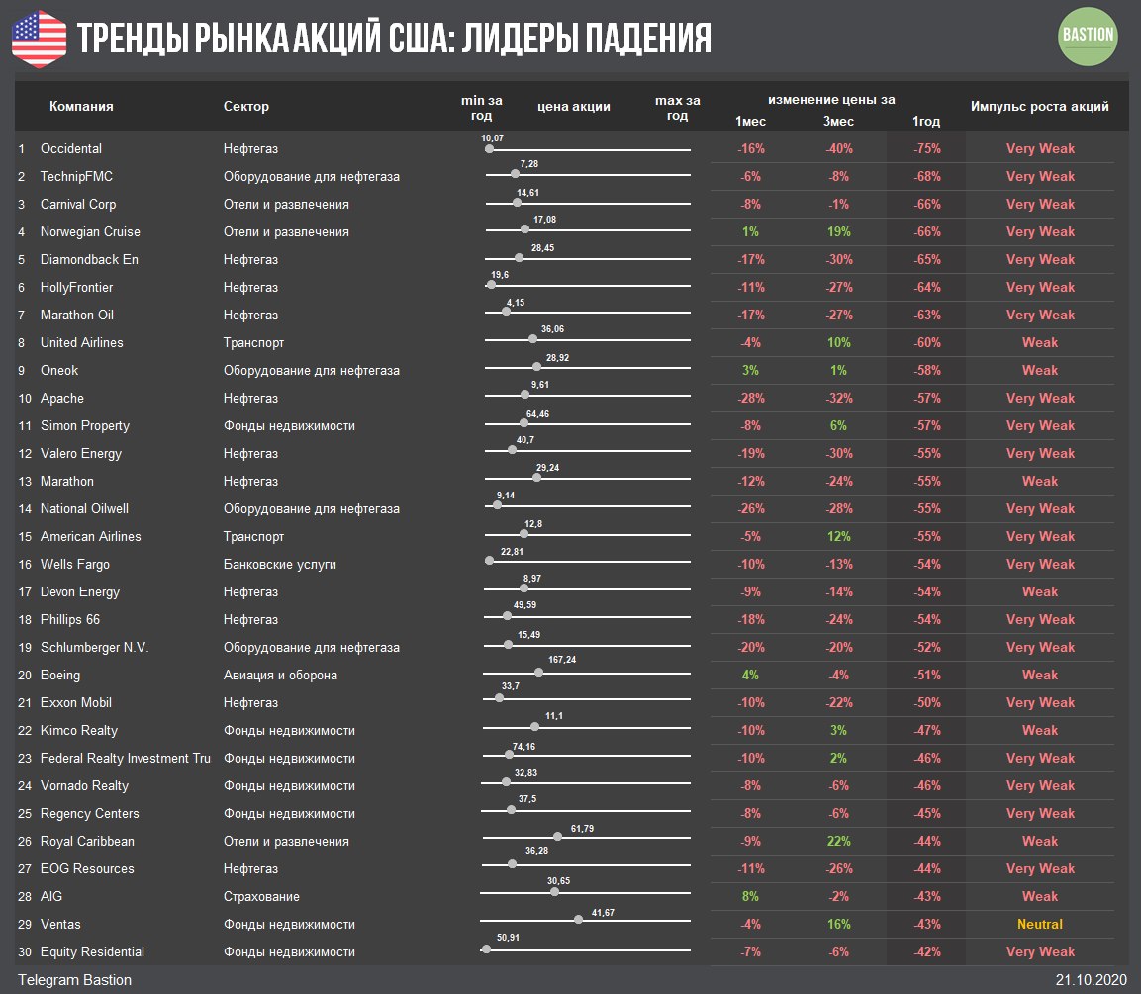Click the green BASTION logo
This screenshot has height=994, width=1141.
(x=1088, y=36)
